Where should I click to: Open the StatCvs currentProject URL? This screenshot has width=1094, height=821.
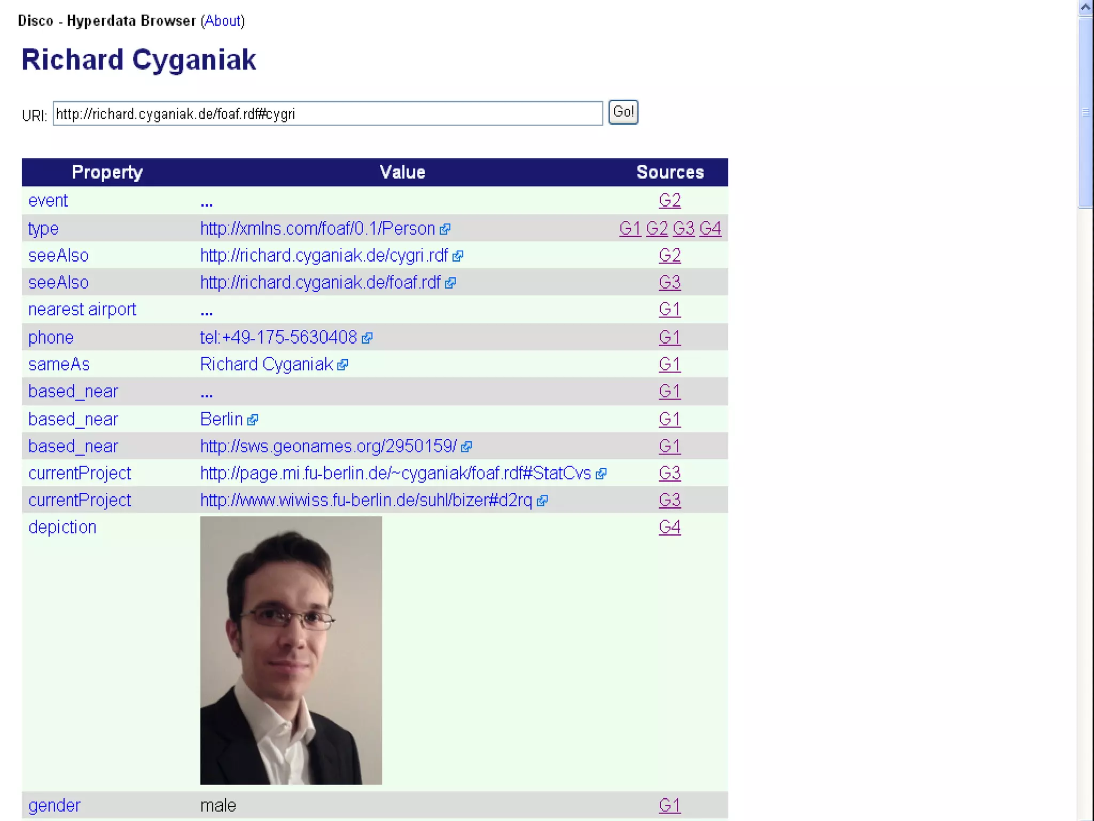pyautogui.click(x=396, y=474)
